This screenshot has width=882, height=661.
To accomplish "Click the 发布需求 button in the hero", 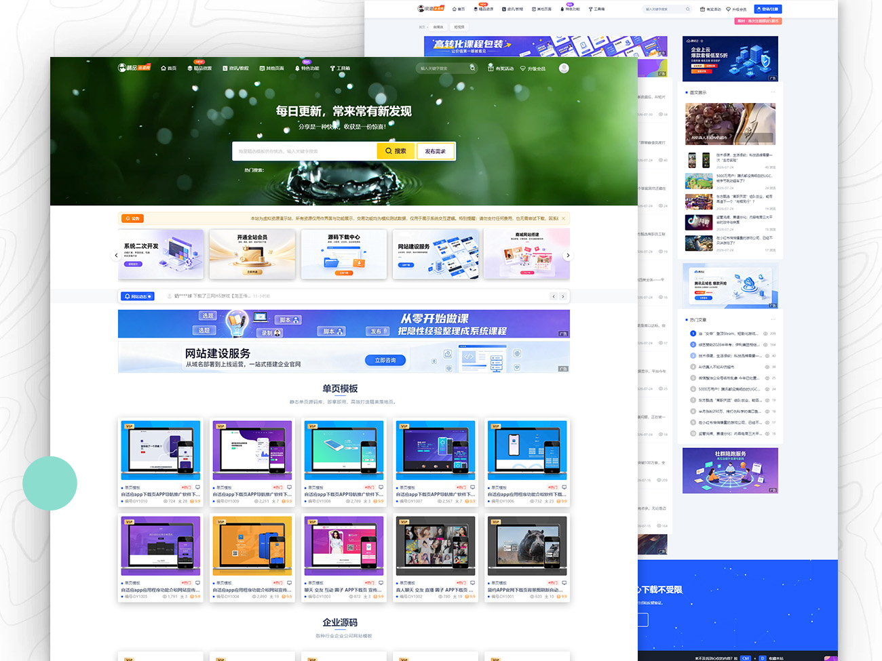I will [436, 151].
